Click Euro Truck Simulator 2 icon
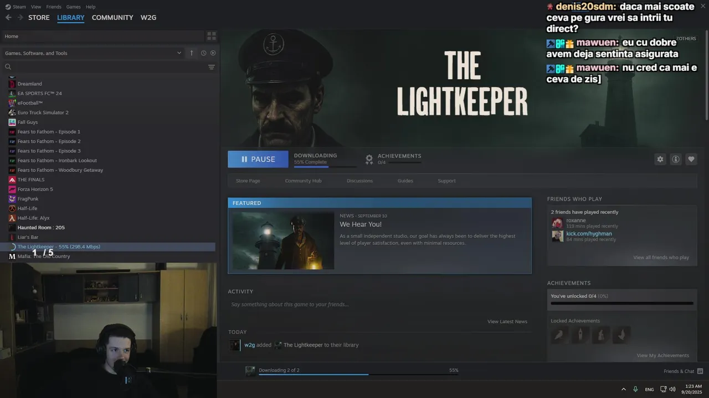Image resolution: width=709 pixels, height=398 pixels. coord(12,113)
